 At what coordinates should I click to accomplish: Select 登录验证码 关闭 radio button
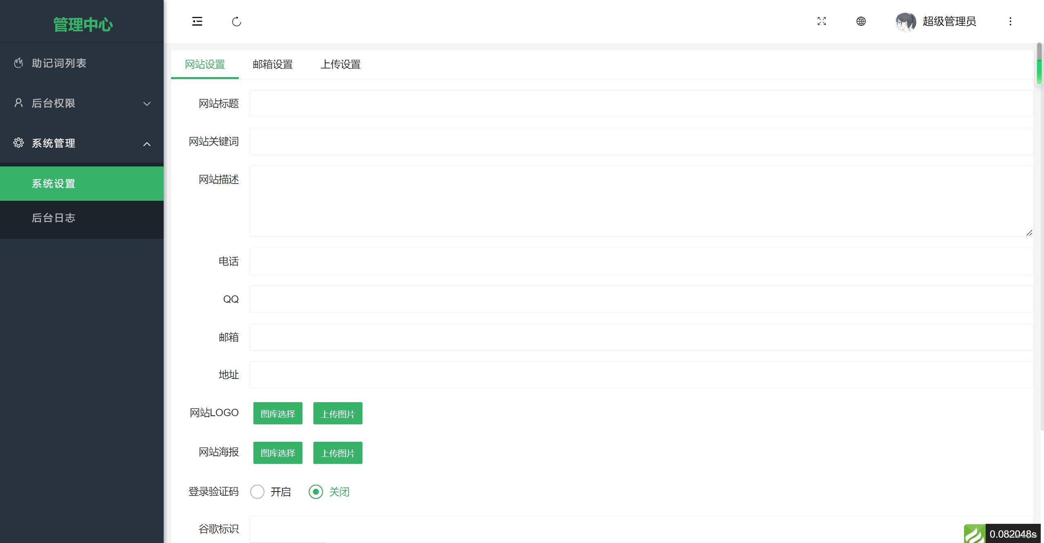[x=315, y=492]
